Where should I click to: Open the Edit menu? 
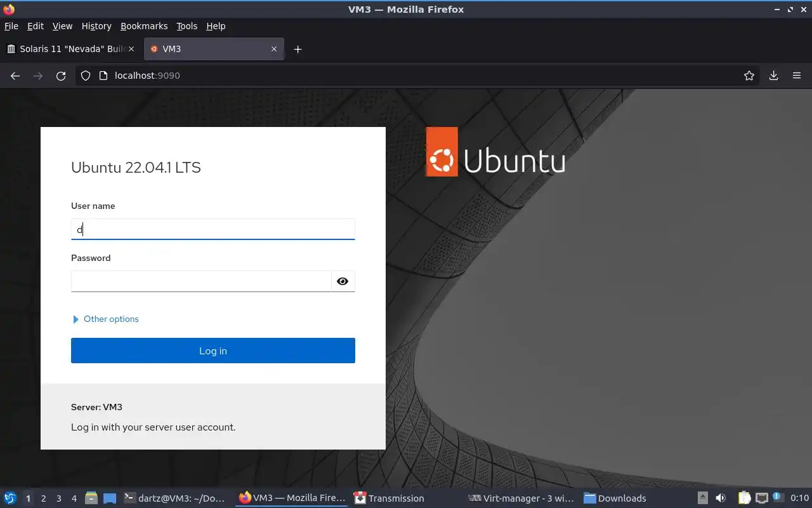[x=36, y=26]
